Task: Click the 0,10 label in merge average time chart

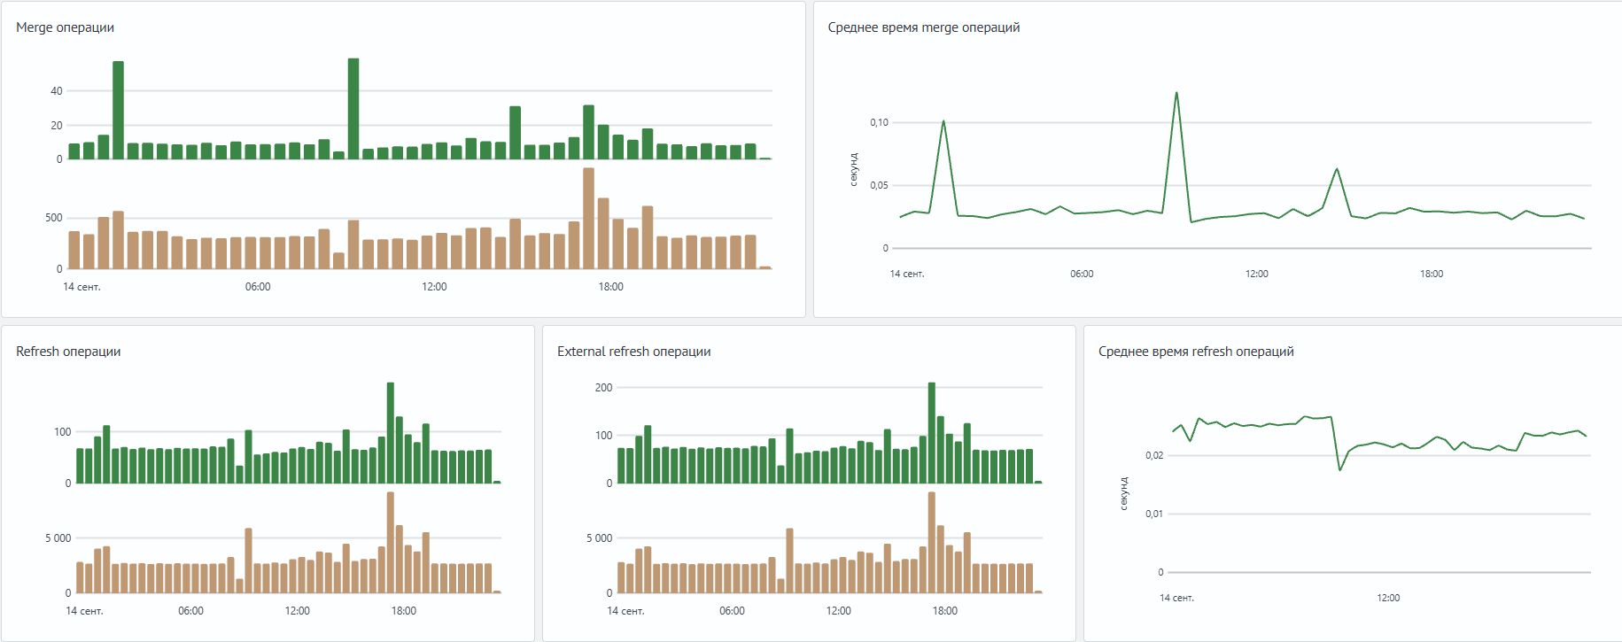Action: coord(879,122)
